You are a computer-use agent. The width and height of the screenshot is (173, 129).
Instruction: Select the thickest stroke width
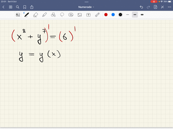[x=142, y=15]
